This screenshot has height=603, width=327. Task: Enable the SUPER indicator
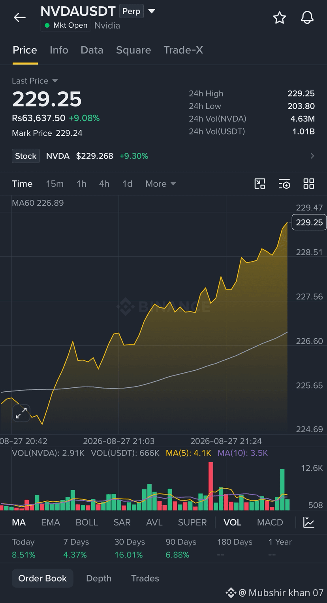[192, 522]
